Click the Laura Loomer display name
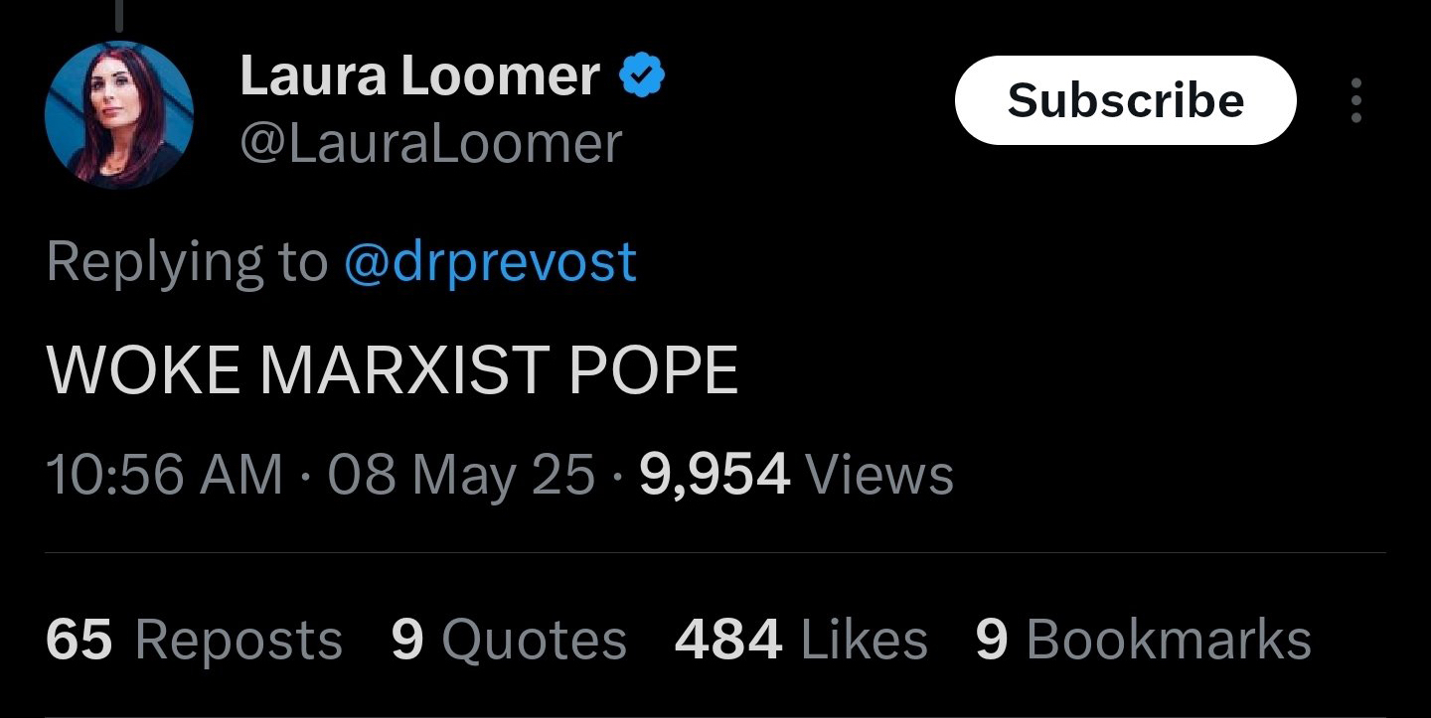1431x718 pixels. point(418,78)
